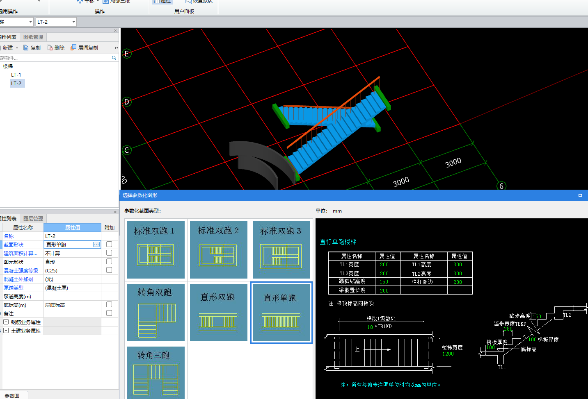Select the 楼梯 root tree node
Screen dimensions: 588x399
point(8,66)
